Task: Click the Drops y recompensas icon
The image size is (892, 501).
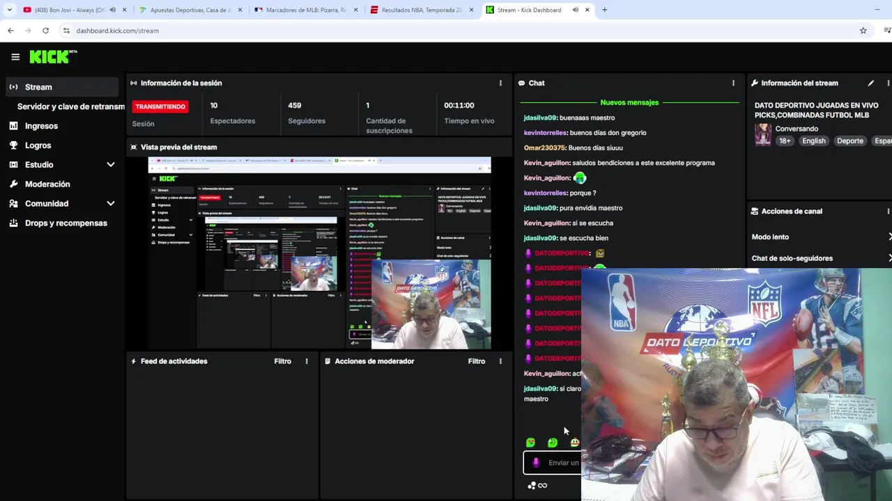Action: click(x=13, y=223)
